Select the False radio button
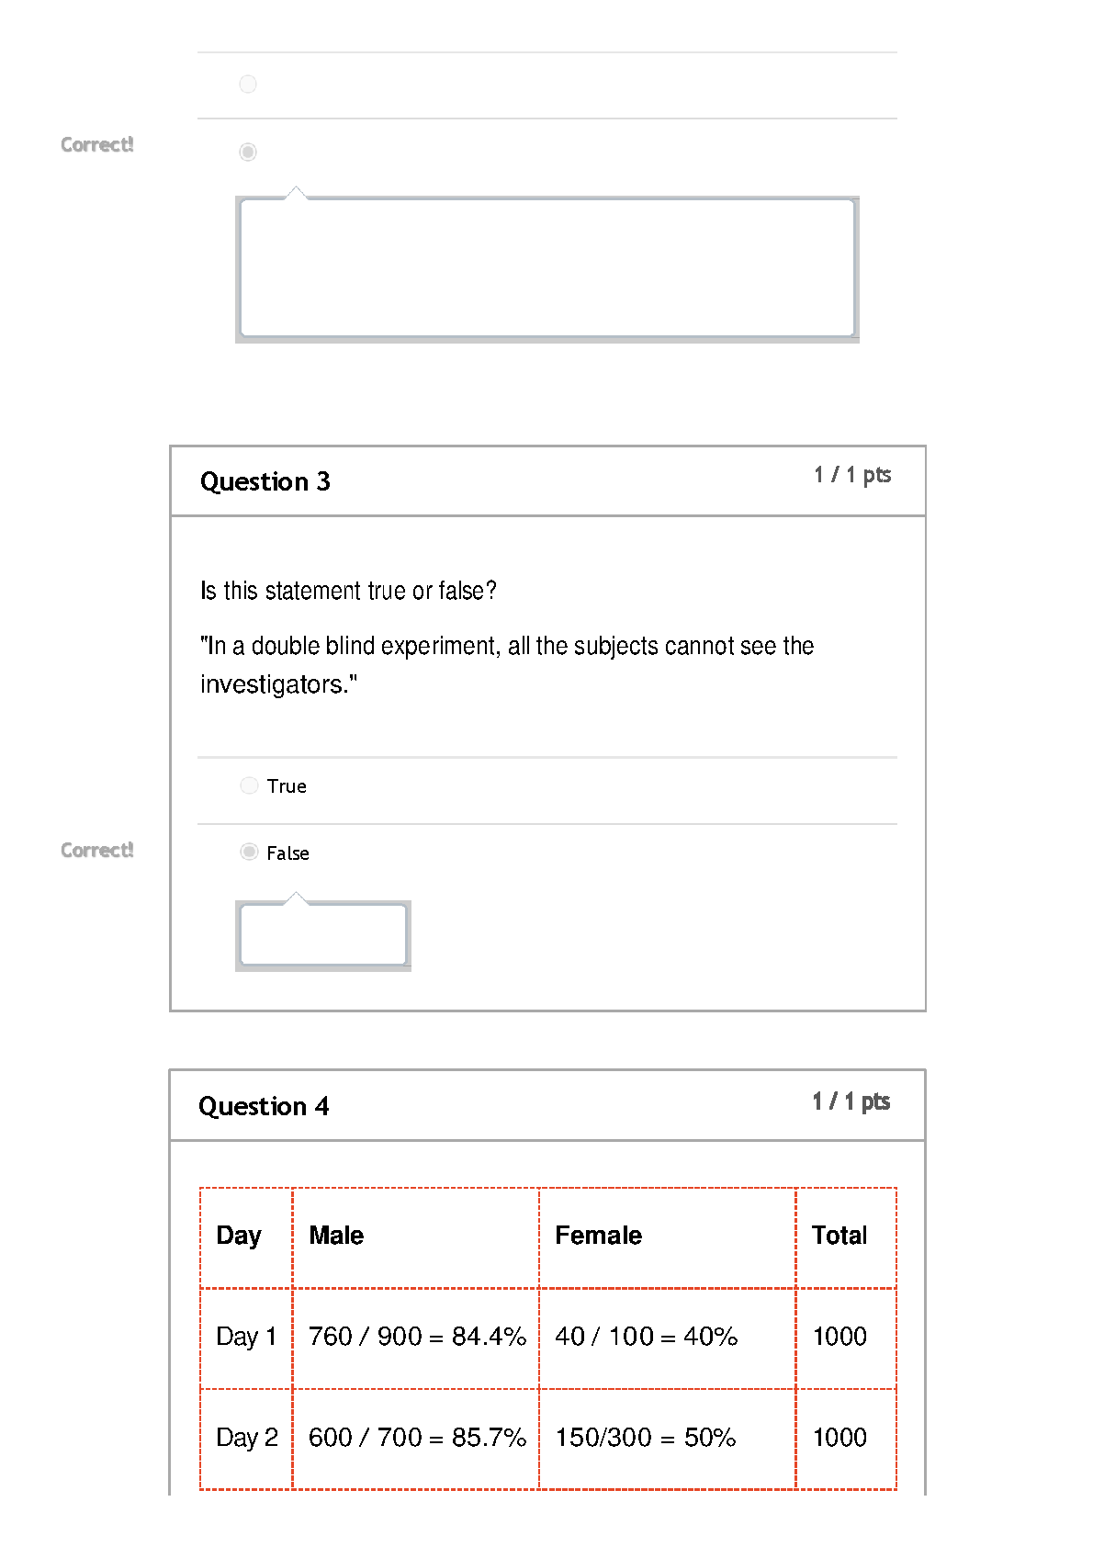Viewport: 1093px width, 1547px height. coord(249,852)
